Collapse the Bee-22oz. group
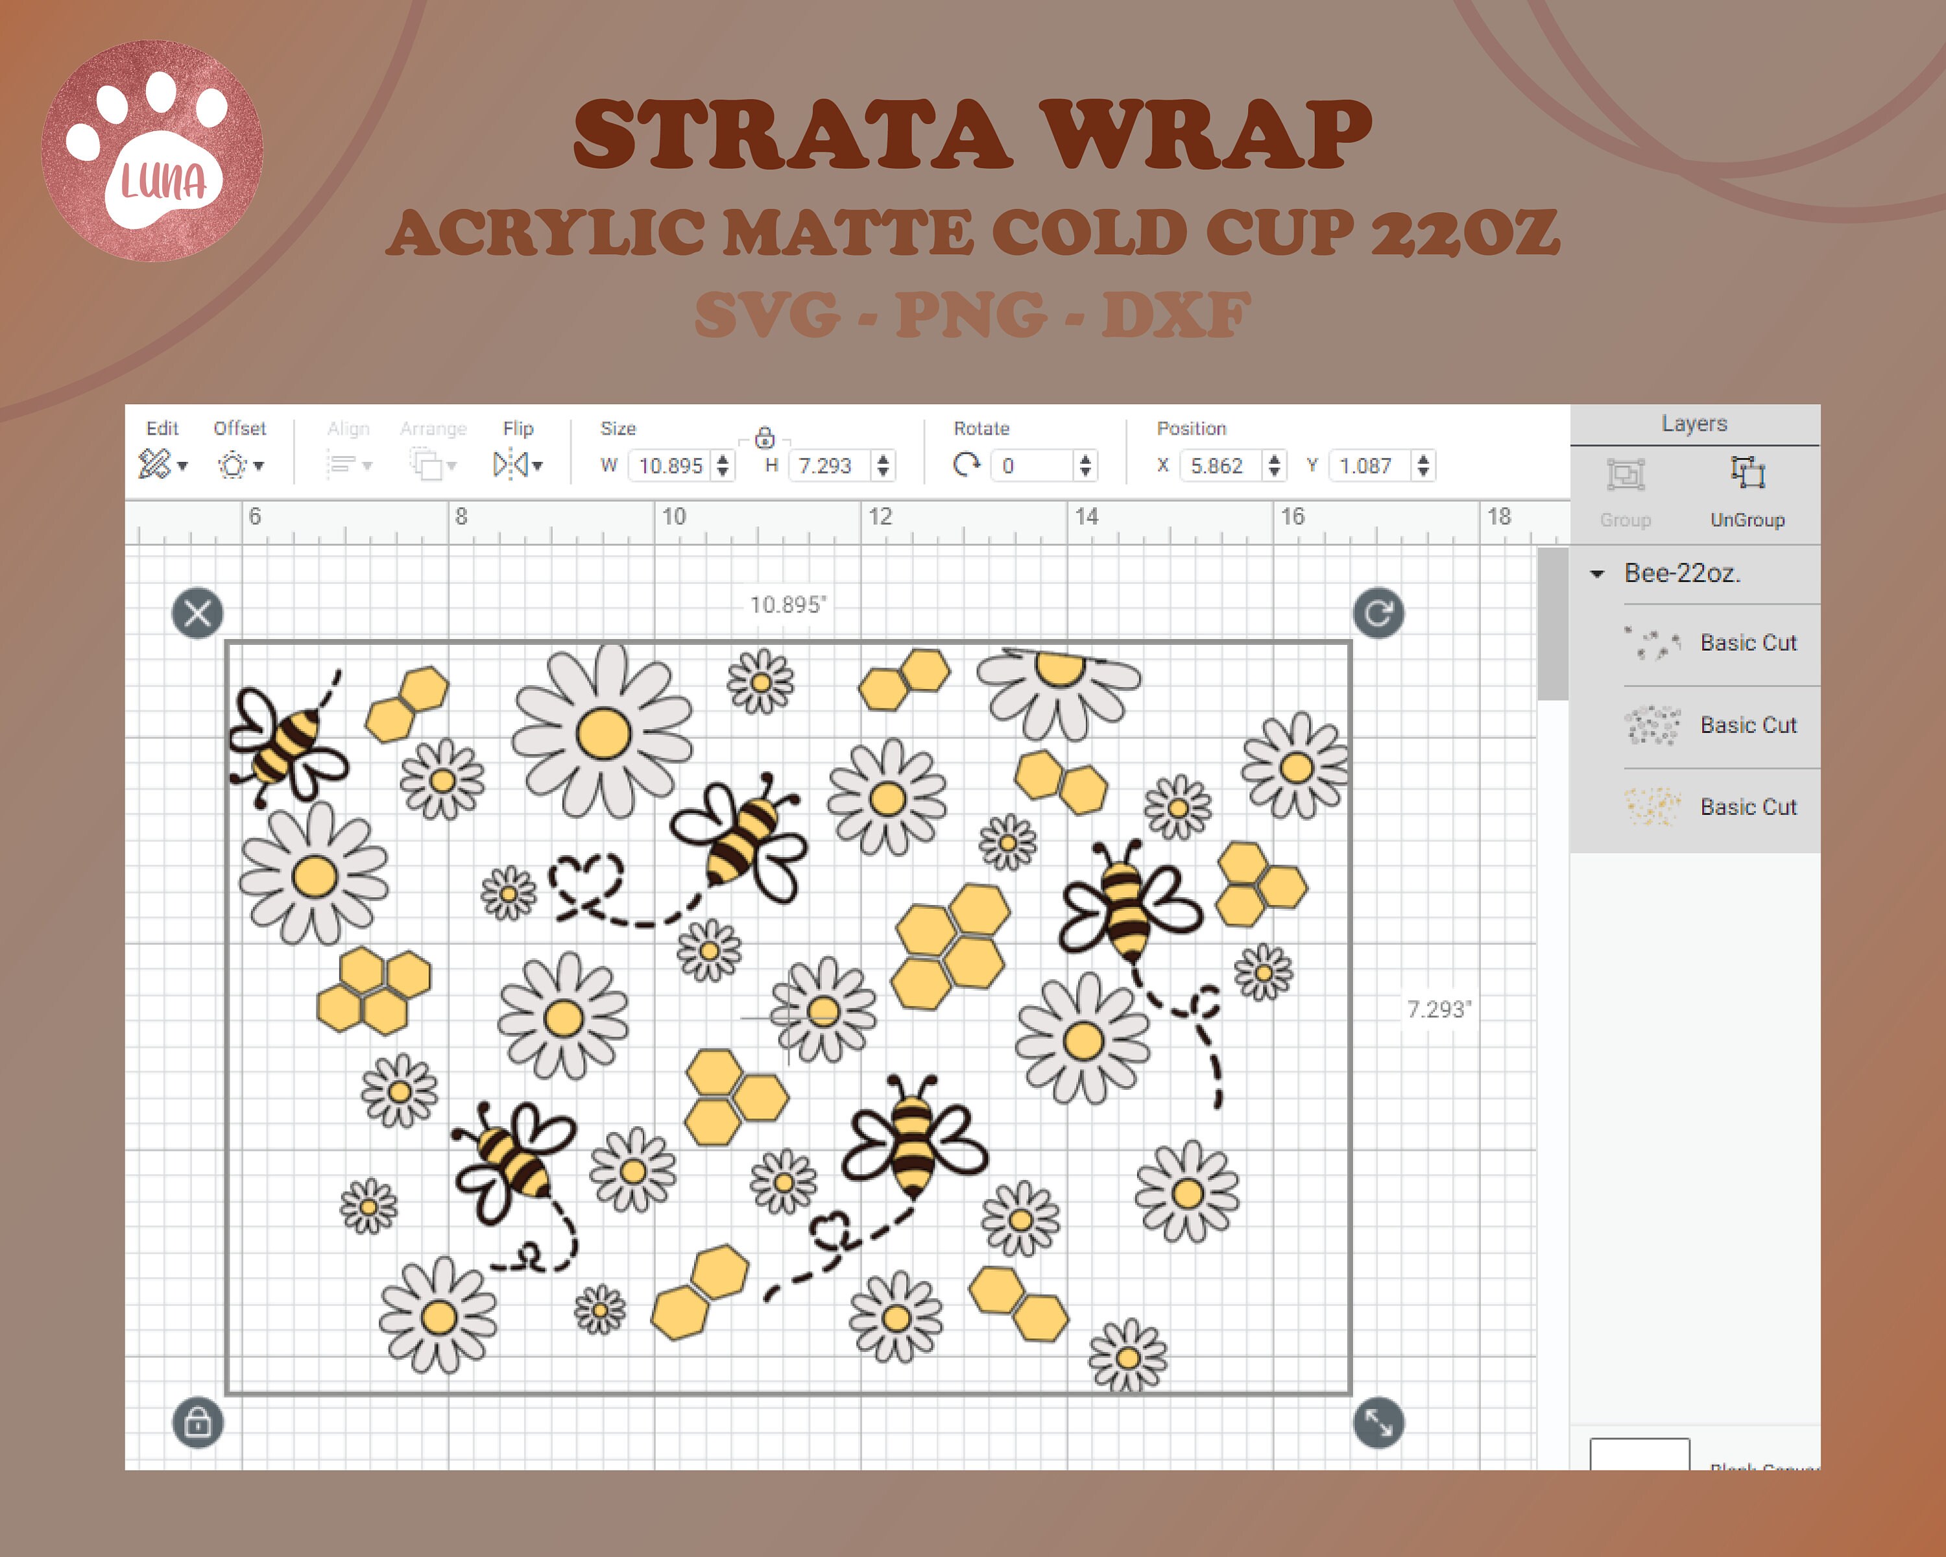 click(1596, 575)
